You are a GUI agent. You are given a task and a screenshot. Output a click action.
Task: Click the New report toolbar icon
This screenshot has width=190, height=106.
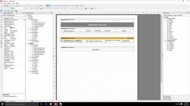[2, 6]
